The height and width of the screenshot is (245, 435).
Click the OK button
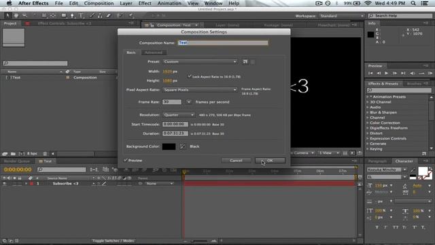(270, 161)
